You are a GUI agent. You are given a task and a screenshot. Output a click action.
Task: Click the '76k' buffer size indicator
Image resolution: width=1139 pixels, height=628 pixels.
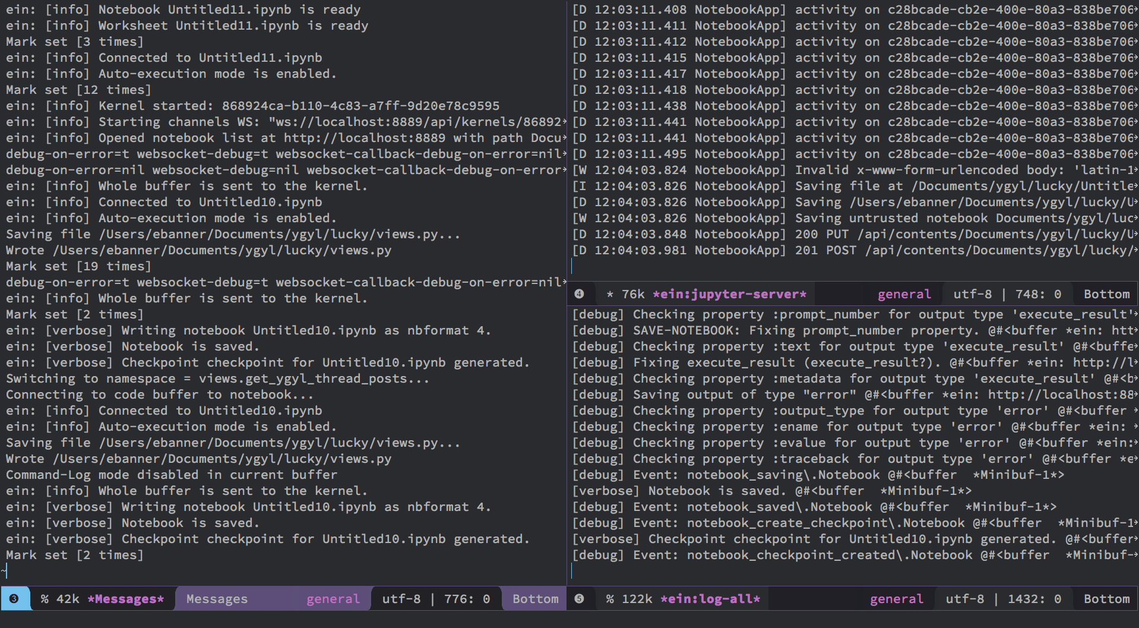tap(633, 294)
